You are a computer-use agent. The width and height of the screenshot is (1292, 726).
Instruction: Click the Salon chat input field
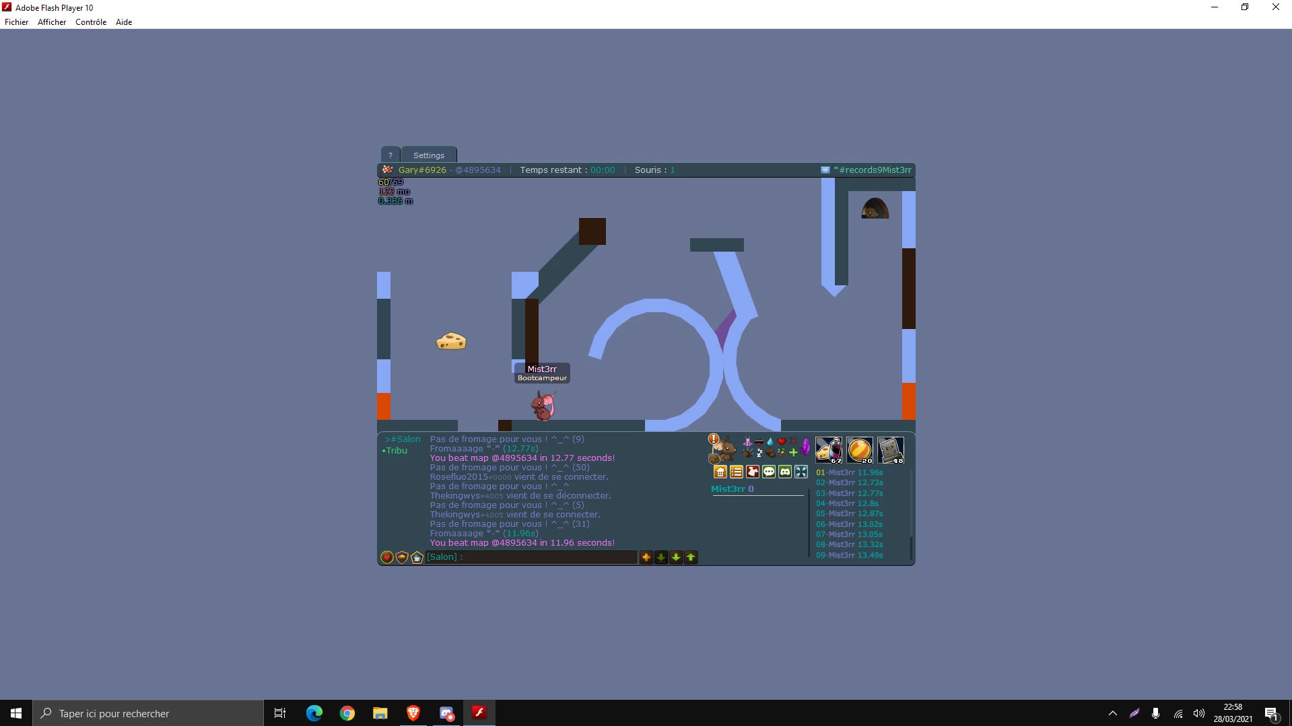[531, 557]
